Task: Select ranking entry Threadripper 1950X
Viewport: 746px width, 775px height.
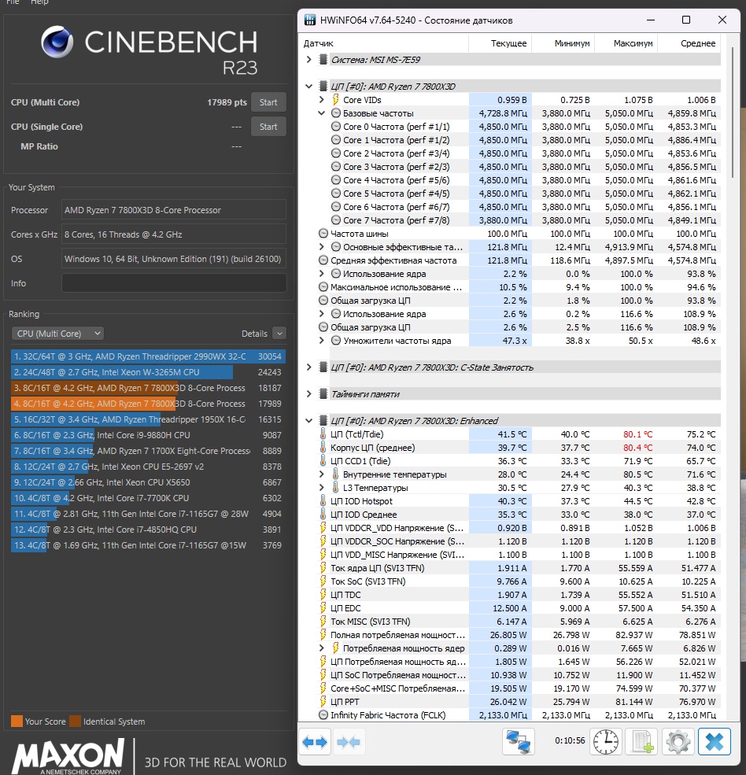Action: (x=148, y=419)
